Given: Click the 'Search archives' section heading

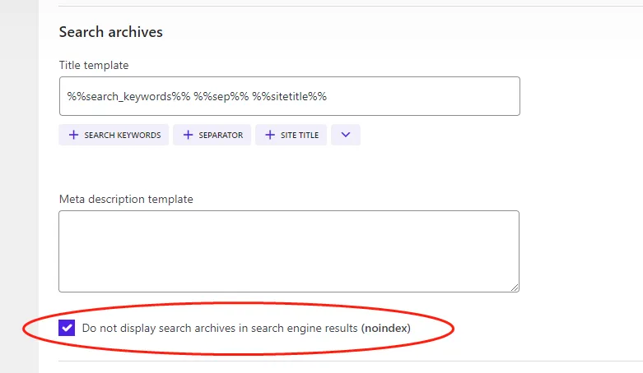Looking at the screenshot, I should 111,32.
